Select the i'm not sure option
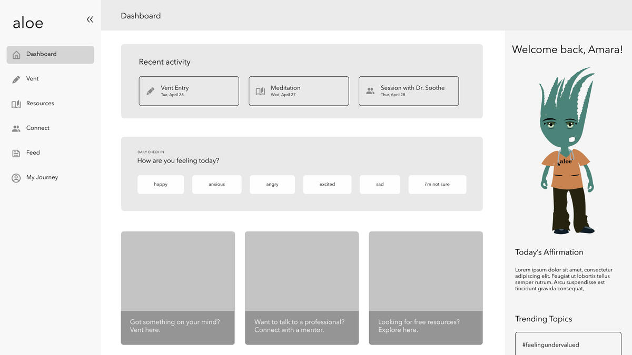Viewport: 632px width, 355px height. point(437,185)
